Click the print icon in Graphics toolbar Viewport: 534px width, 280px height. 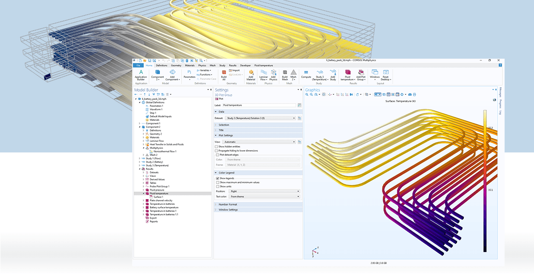(414, 94)
